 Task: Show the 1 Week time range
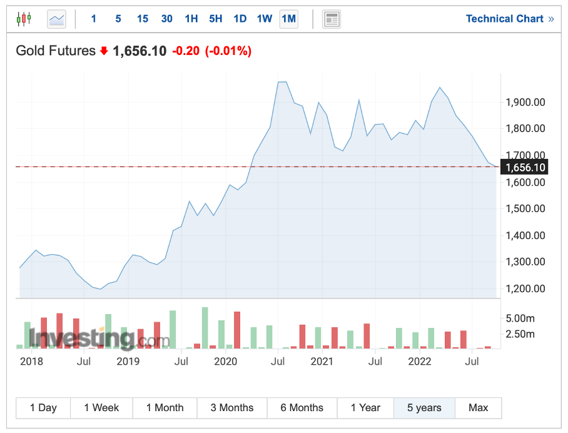(101, 408)
